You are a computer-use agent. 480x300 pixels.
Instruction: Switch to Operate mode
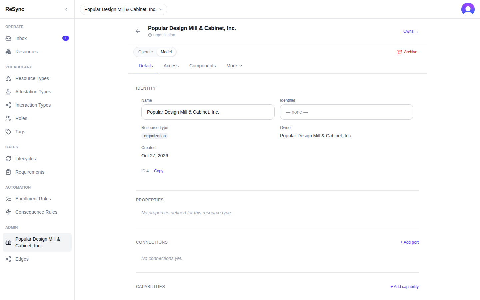tap(145, 52)
